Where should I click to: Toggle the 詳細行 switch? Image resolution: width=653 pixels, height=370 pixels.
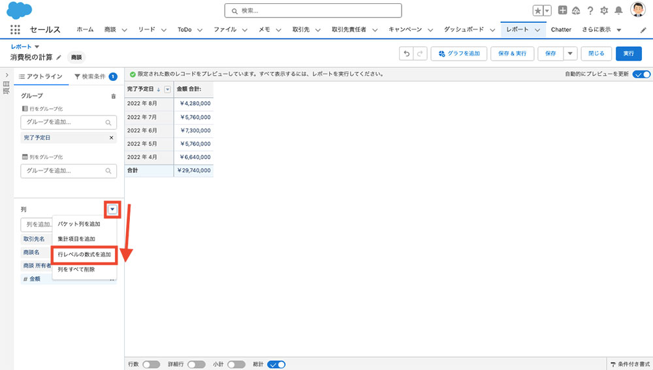197,365
